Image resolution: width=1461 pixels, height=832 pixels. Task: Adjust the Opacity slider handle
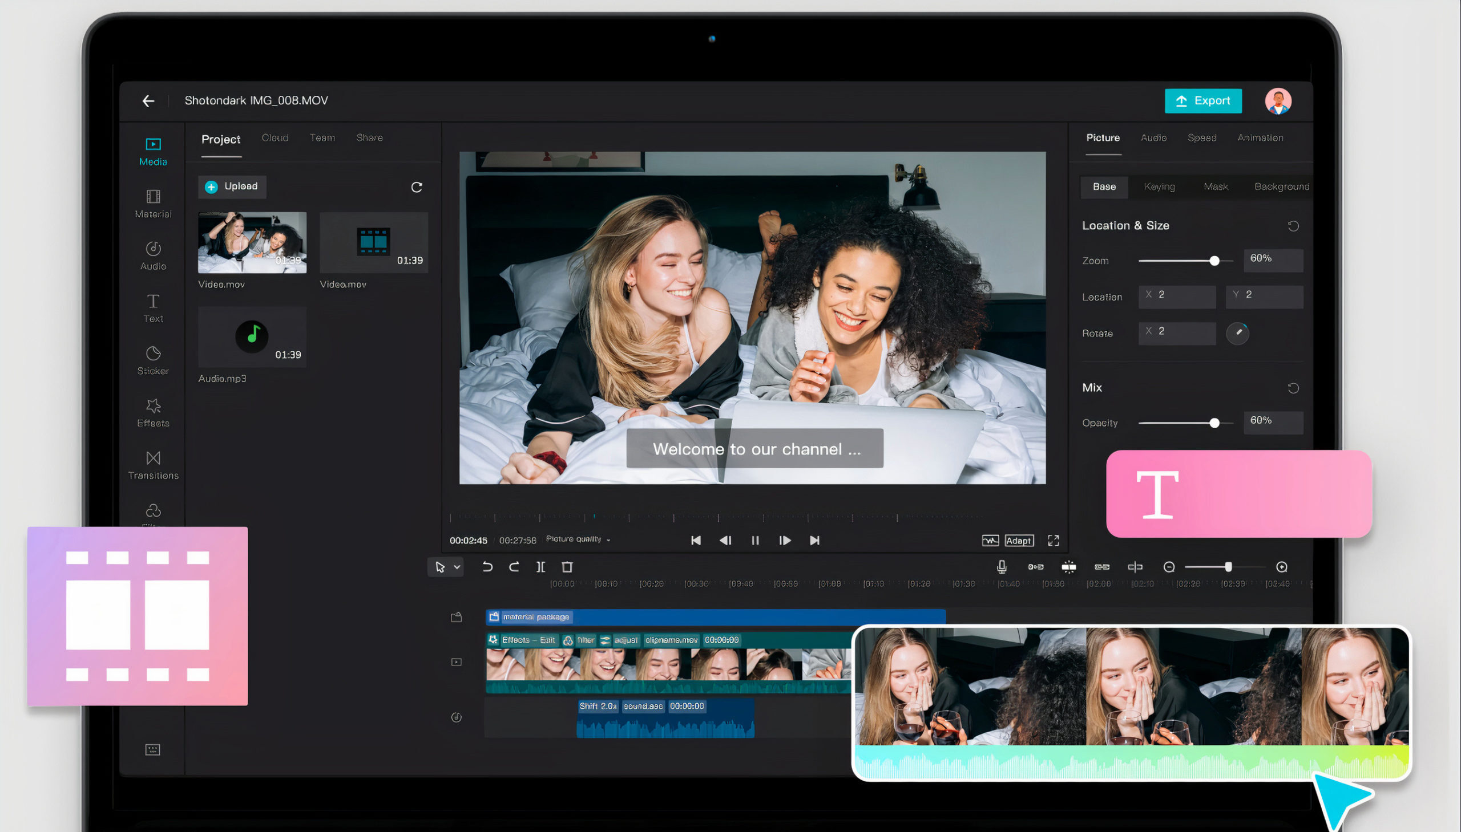pos(1214,423)
